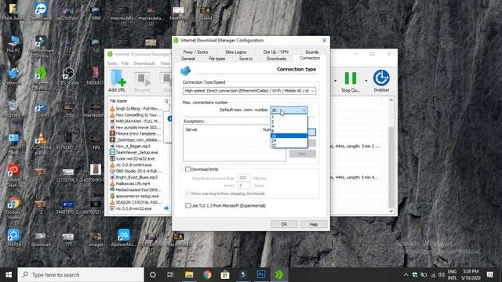
Task: Show hidden system tray icons chevron
Action: coord(406,275)
